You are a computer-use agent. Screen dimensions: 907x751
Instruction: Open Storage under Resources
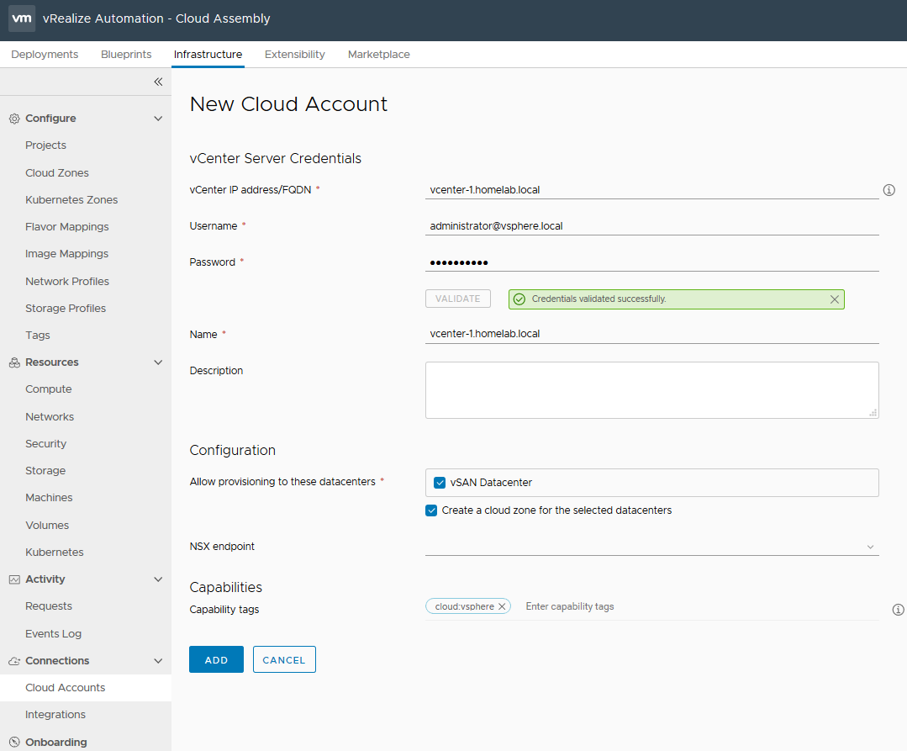click(x=45, y=471)
